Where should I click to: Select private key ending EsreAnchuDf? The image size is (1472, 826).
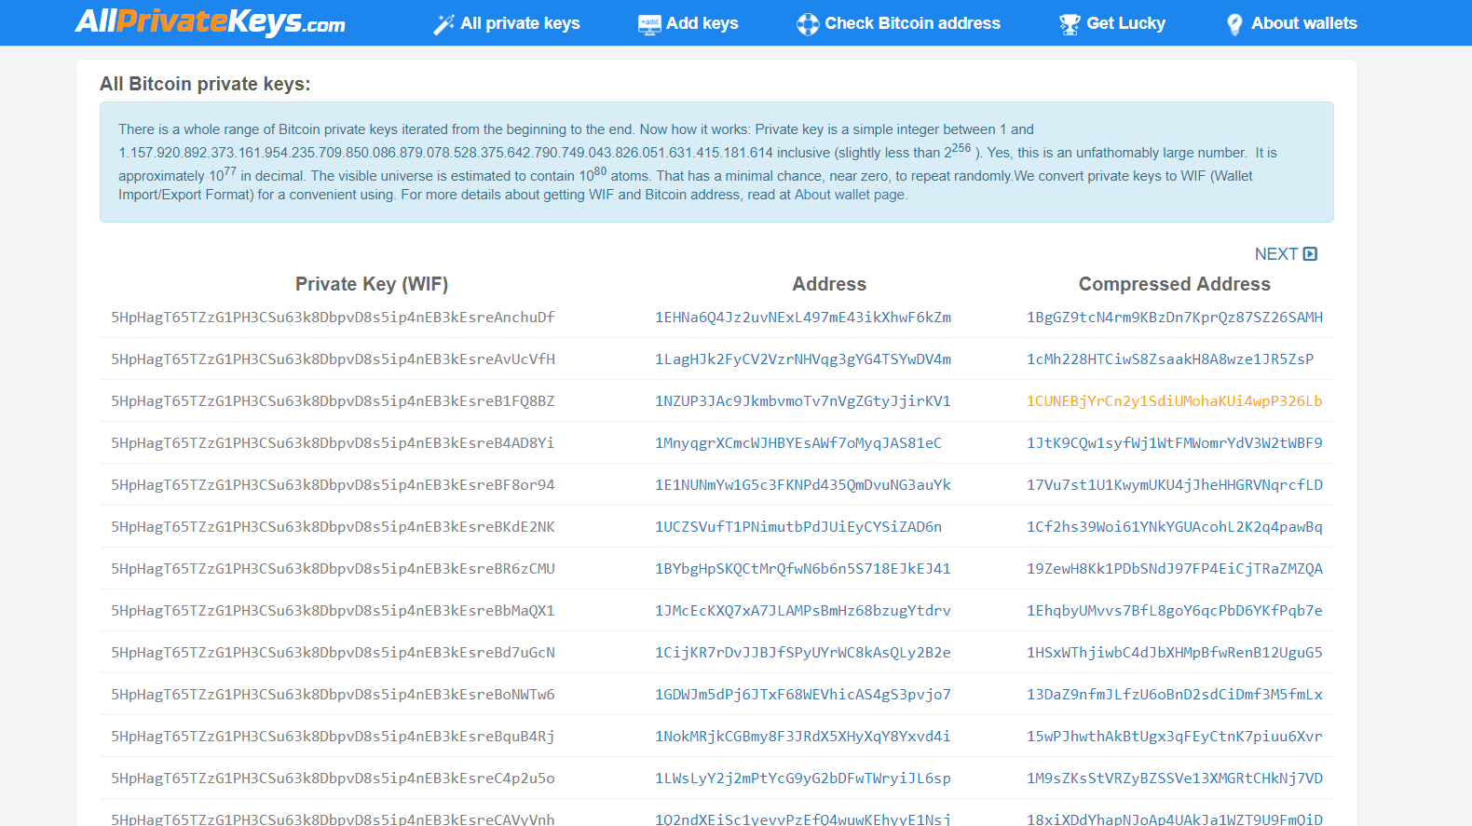click(333, 318)
